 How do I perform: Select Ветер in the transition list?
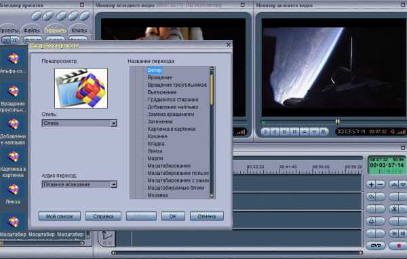pos(155,70)
